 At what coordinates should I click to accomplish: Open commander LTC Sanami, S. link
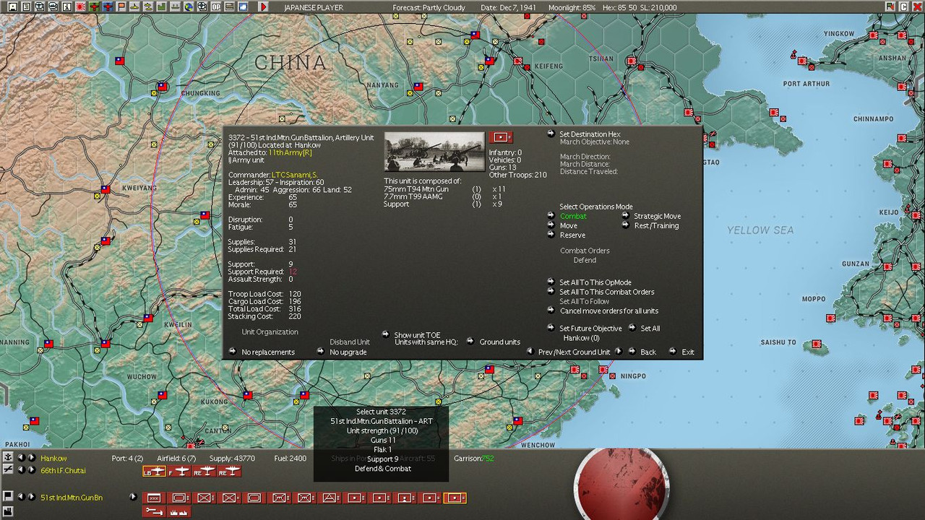click(294, 175)
